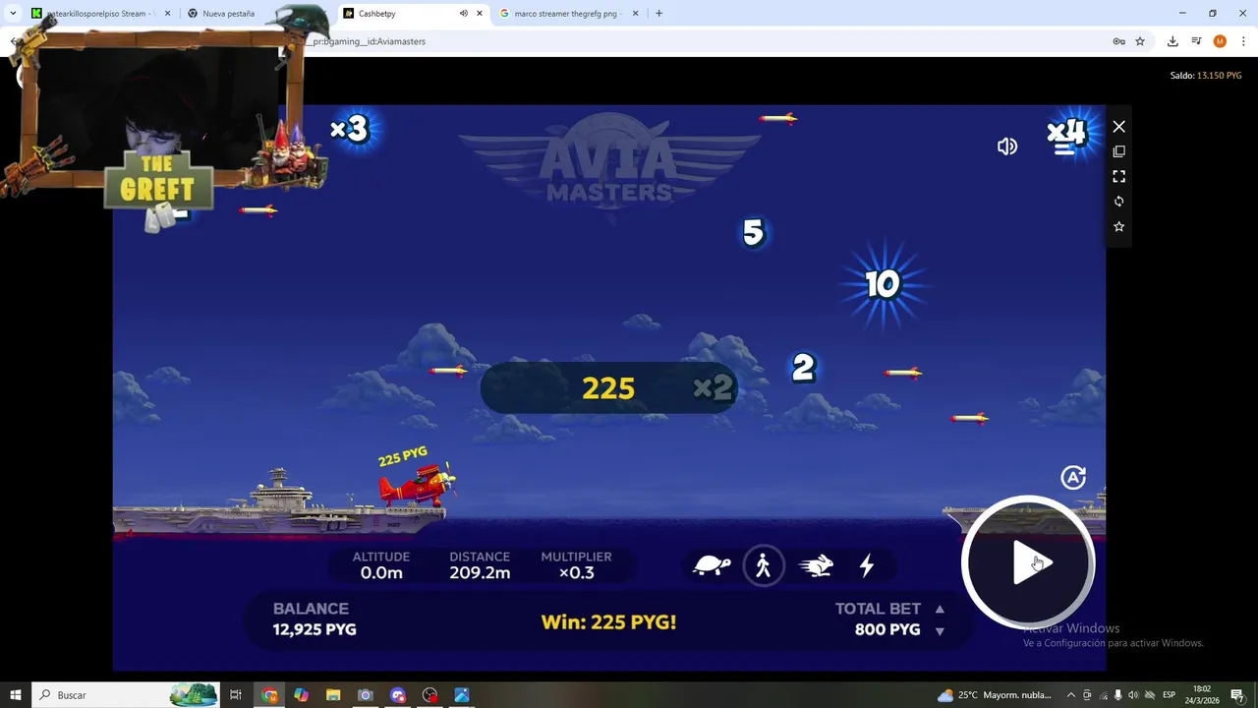Mute the game sound speaker icon
Viewport: 1258px width, 708px height.
[1007, 147]
